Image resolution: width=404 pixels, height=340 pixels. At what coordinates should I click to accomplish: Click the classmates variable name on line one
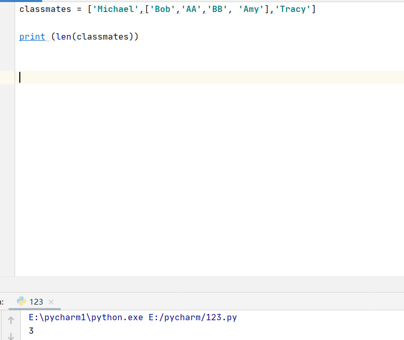click(x=45, y=9)
